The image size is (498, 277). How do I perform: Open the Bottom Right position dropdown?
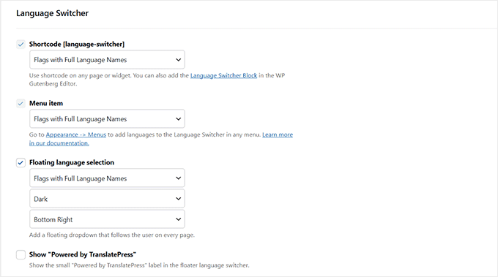107,219
